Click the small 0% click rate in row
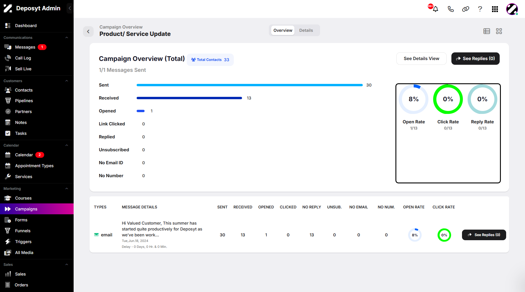The width and height of the screenshot is (525, 292). coord(444,235)
